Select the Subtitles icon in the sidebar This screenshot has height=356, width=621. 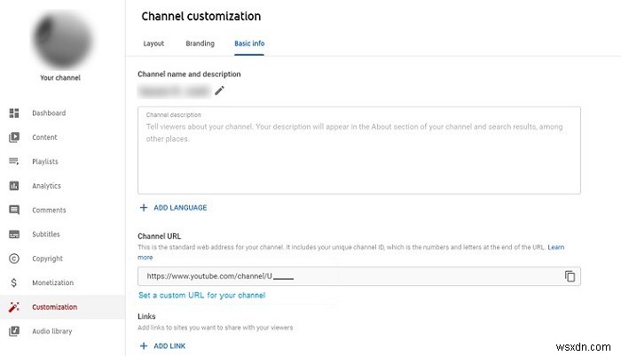(14, 234)
